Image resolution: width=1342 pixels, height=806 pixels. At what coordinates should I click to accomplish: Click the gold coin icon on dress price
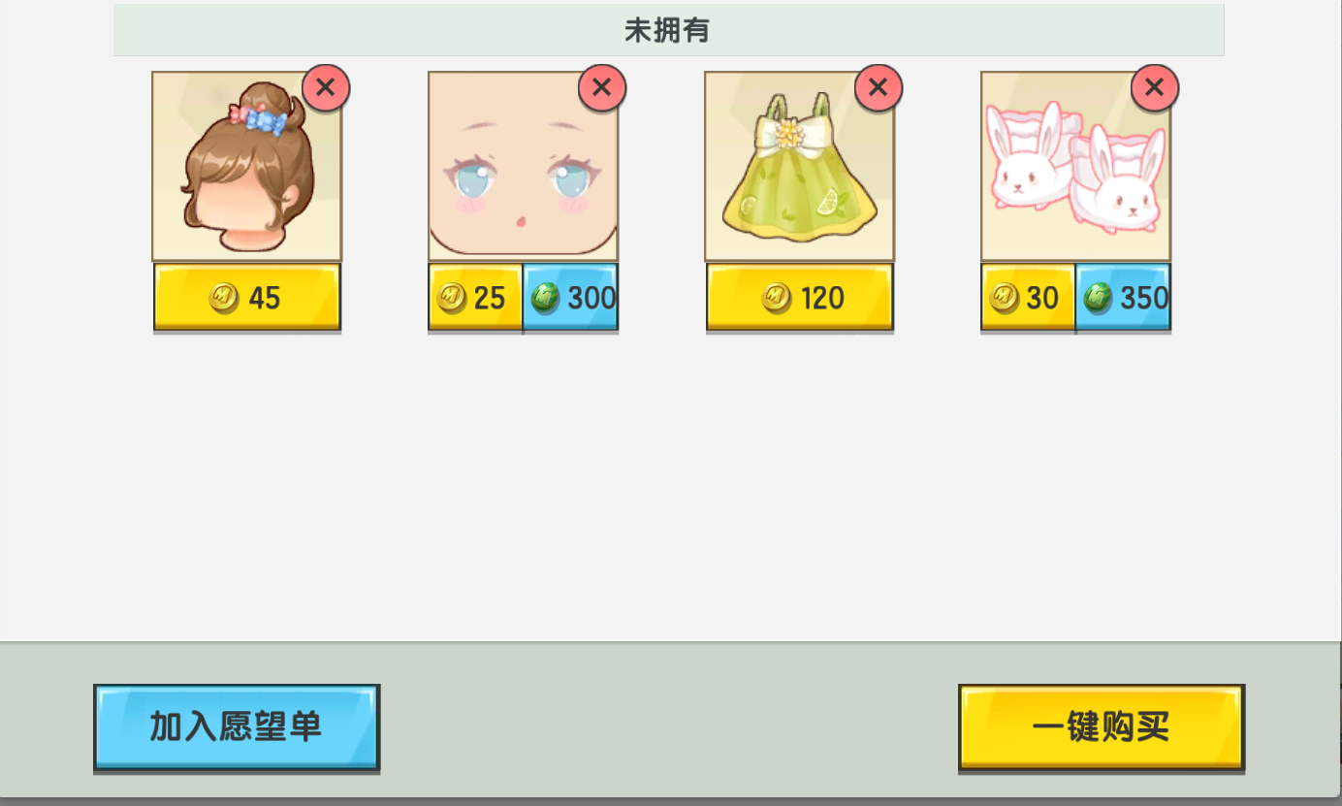[x=776, y=298]
